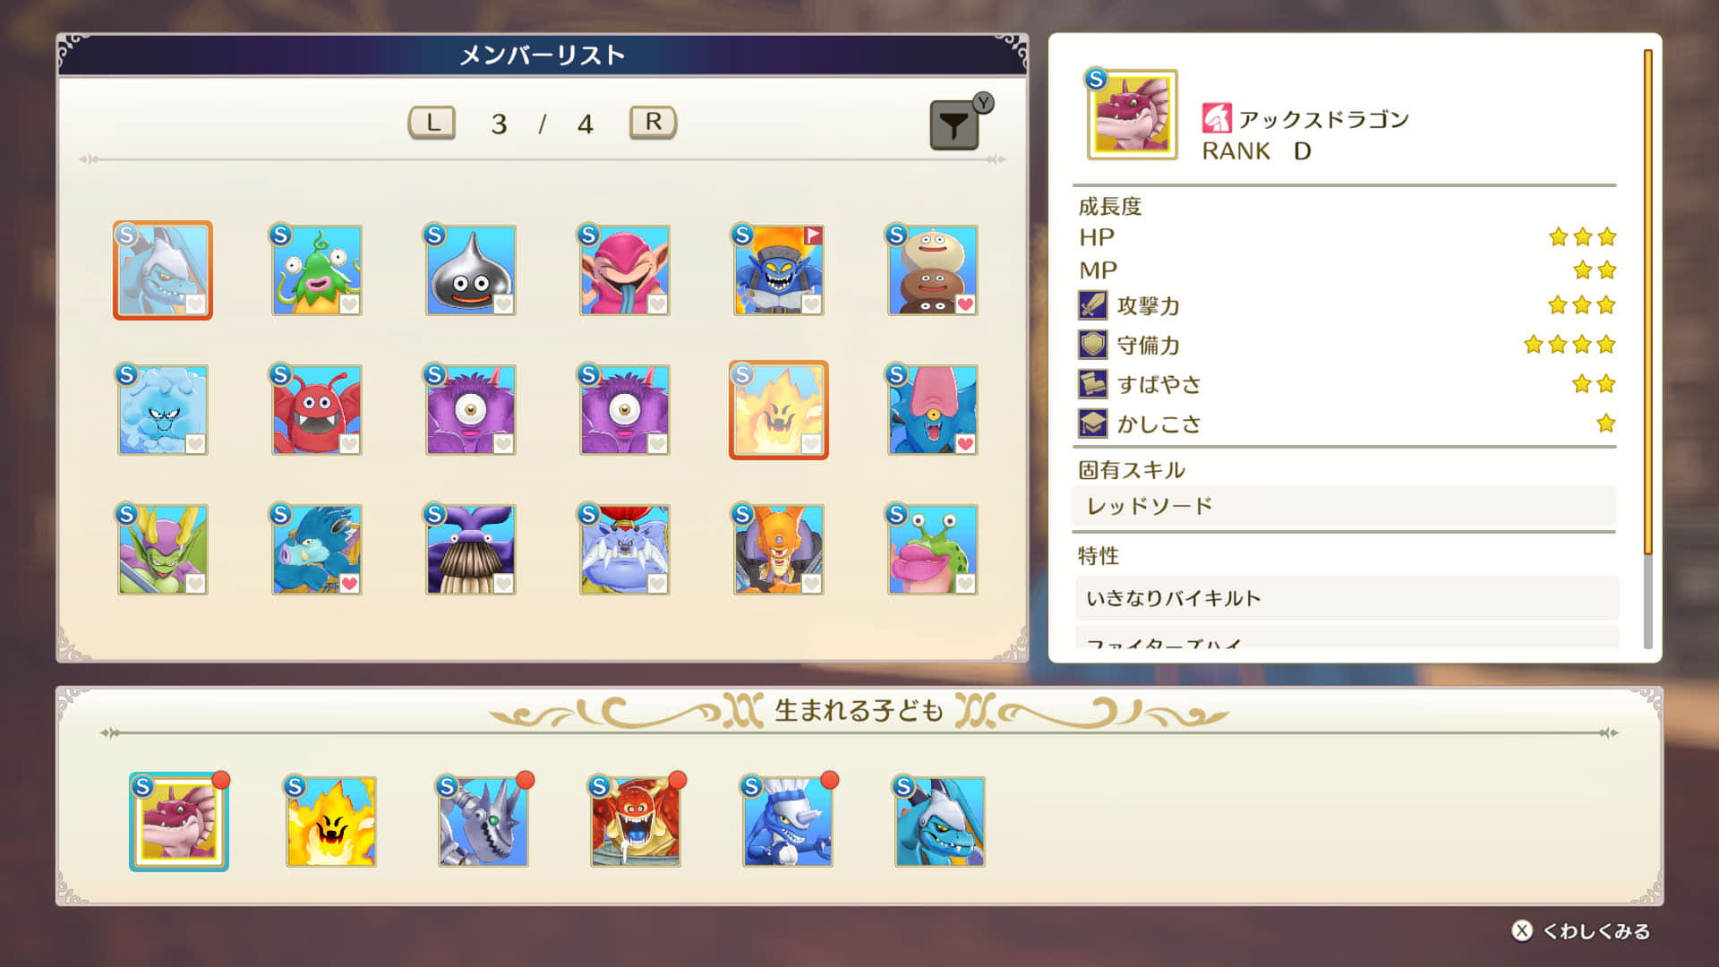Image resolution: width=1719 pixels, height=967 pixels.
Task: Pick the purple whale monster portrait
Action: tap(471, 550)
